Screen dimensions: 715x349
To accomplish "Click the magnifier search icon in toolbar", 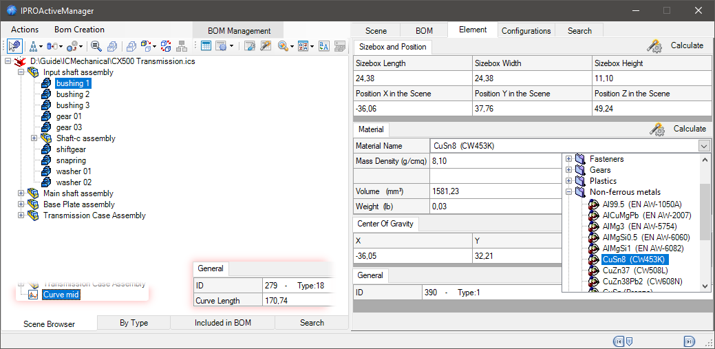I will pos(96,46).
